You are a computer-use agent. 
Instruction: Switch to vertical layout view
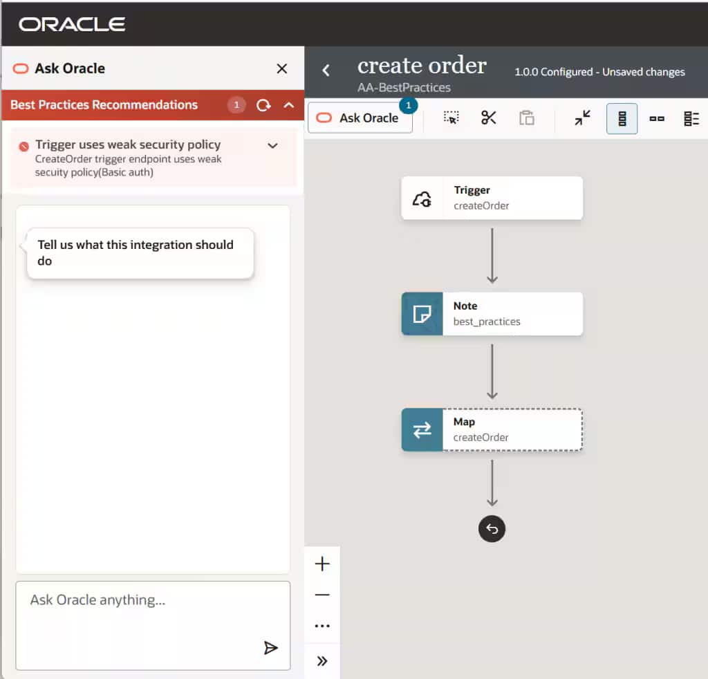pos(622,118)
